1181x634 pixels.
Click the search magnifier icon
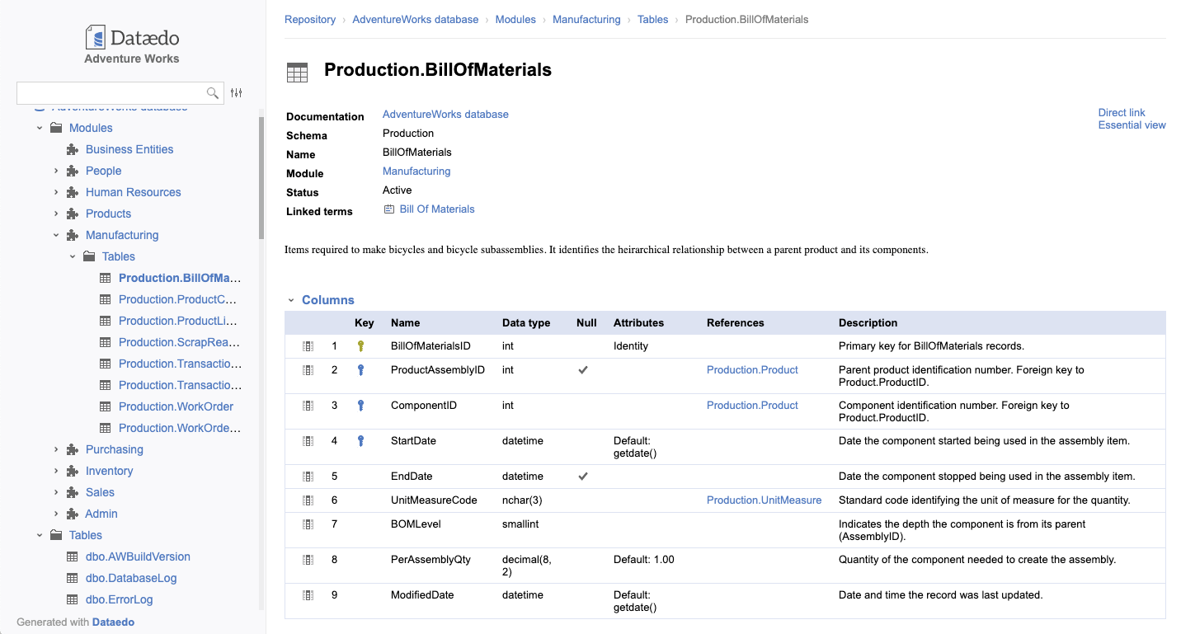tap(213, 93)
